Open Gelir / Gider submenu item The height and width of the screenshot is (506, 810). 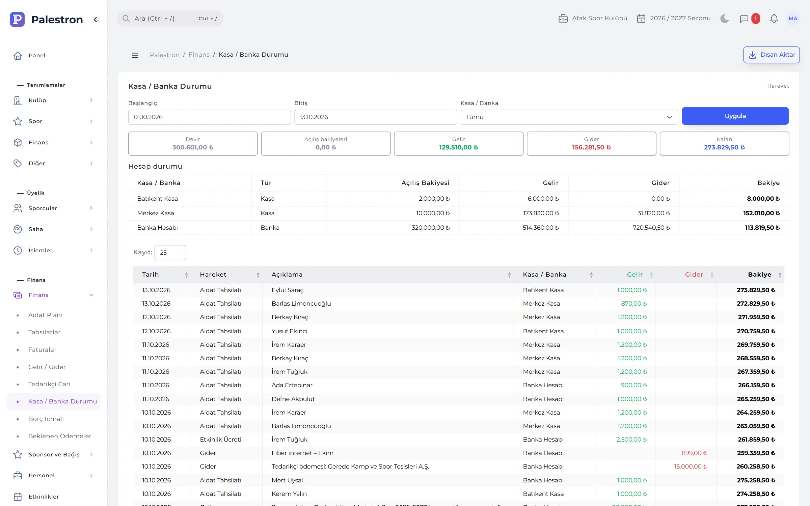(47, 367)
